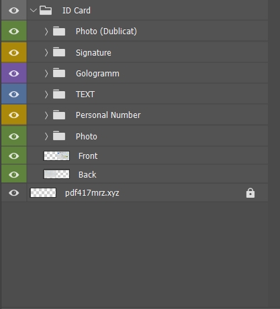The image size is (280, 309).
Task: Toggle visibility of the pdf417mrz.xyz layer
Action: [x=14, y=193]
